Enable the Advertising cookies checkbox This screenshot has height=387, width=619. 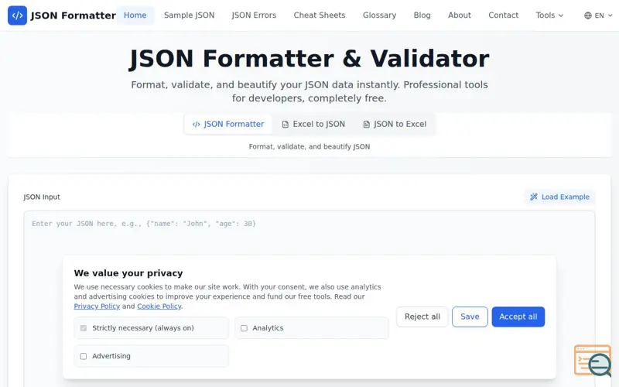click(x=84, y=356)
